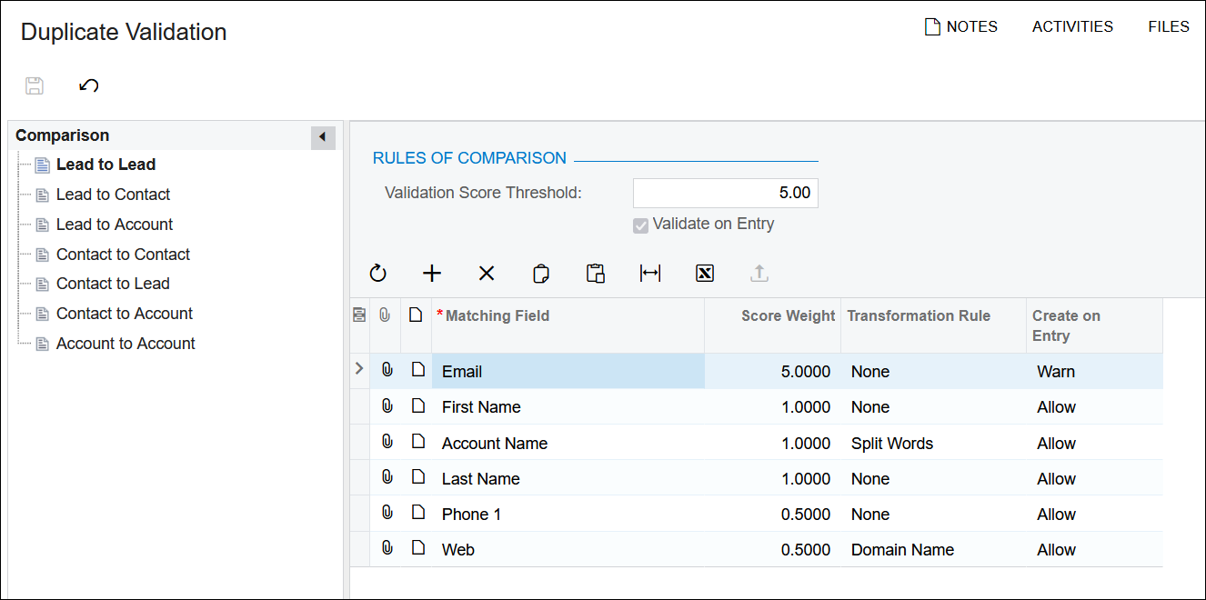Collapse the Comparison panel
1206x600 pixels.
coord(323,137)
